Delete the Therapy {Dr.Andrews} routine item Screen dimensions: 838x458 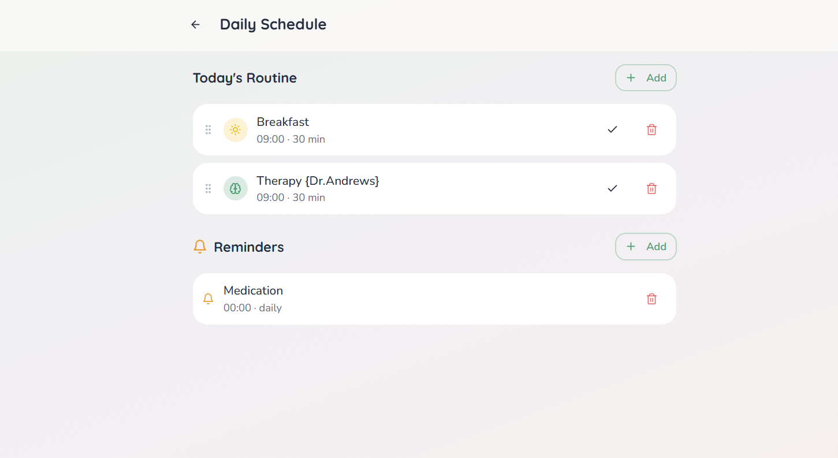click(651, 188)
